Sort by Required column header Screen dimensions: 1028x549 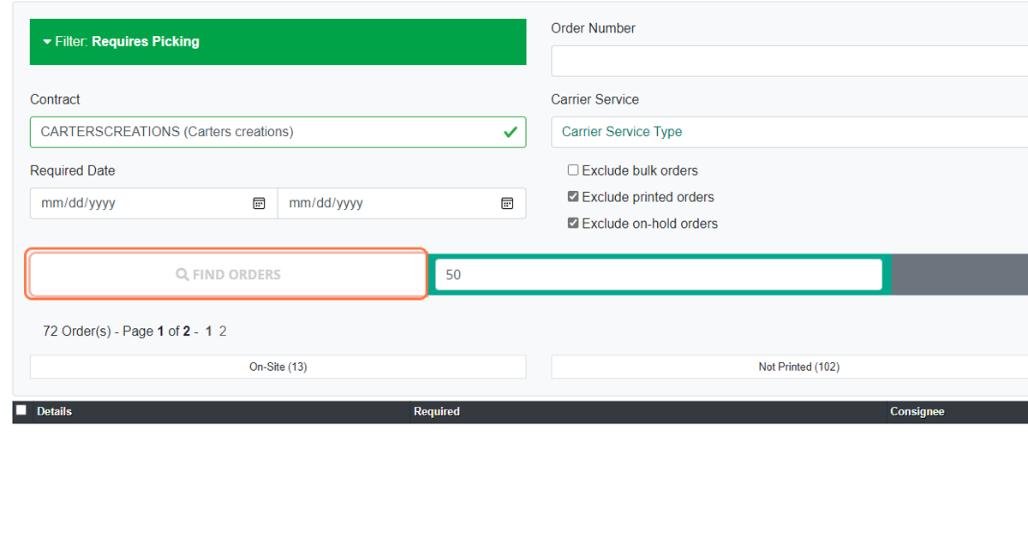click(437, 412)
